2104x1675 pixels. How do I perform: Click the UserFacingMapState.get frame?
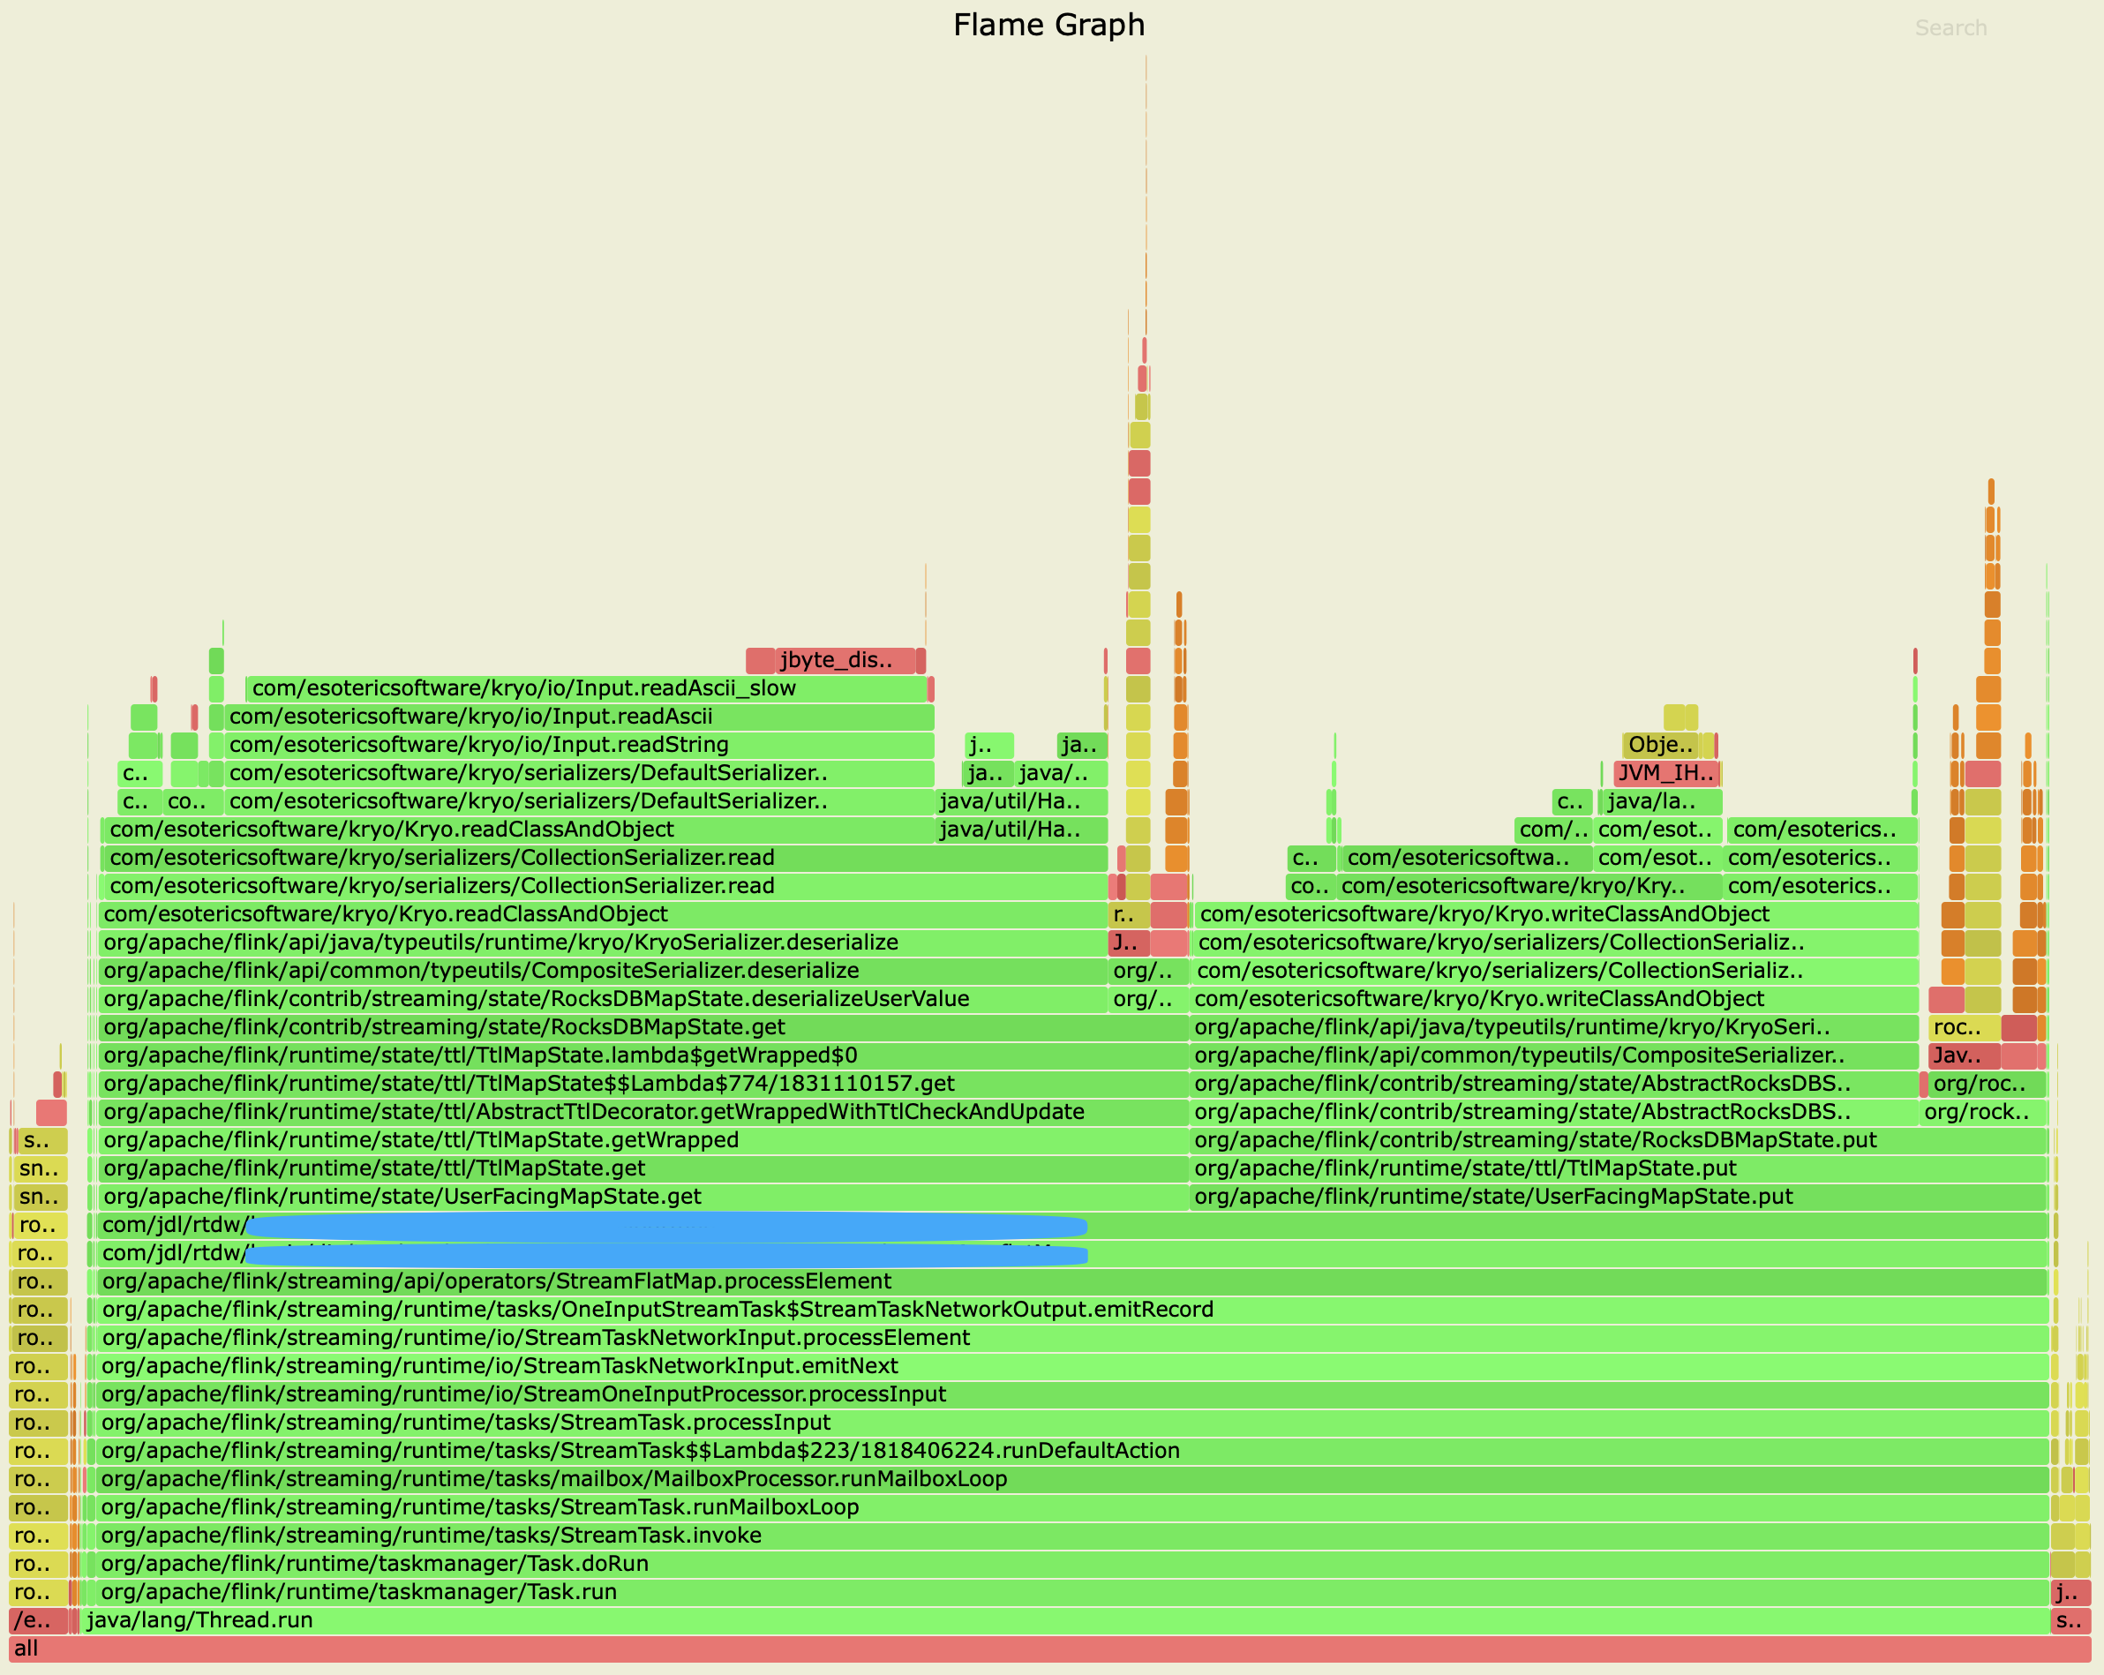[642, 1196]
